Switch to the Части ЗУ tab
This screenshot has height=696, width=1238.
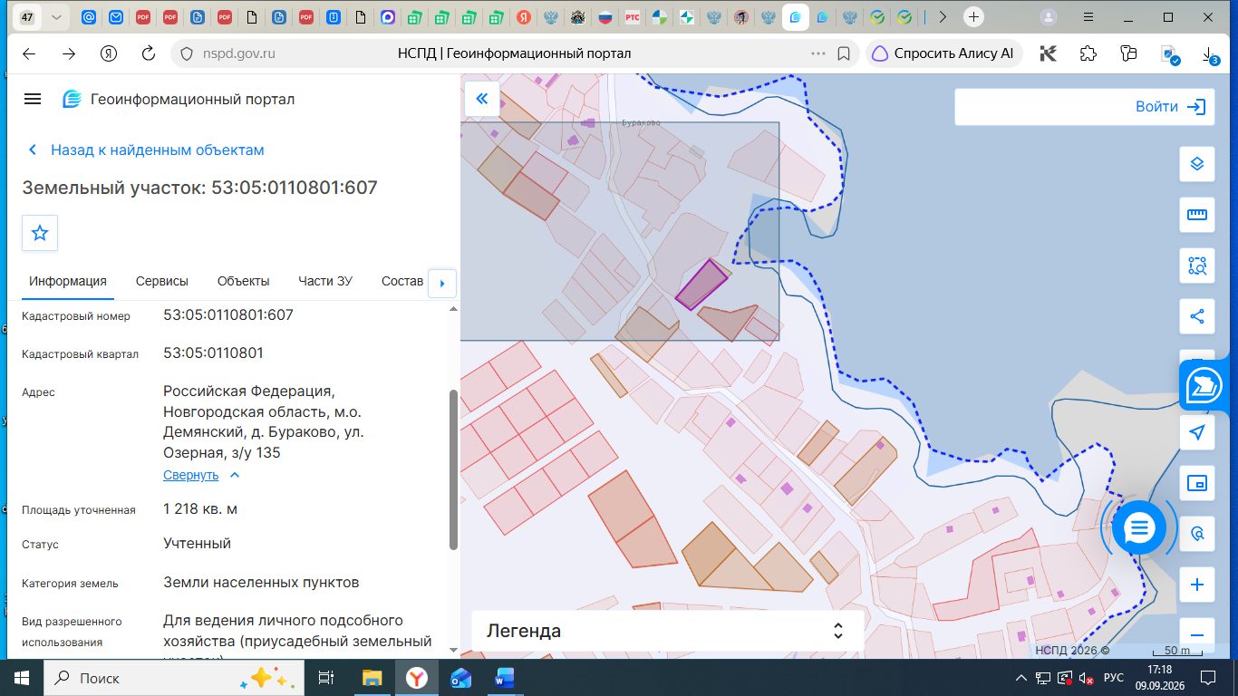pos(325,281)
